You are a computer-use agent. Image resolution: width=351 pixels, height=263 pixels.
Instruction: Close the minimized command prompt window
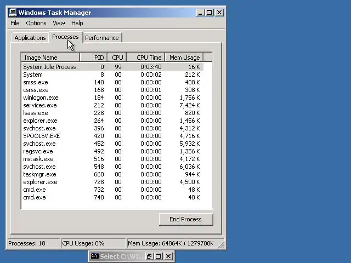[168, 256]
